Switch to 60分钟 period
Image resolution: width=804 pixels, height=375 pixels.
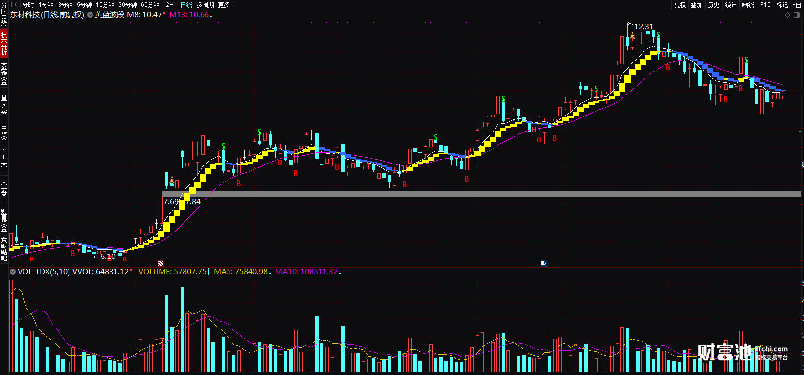click(x=150, y=5)
